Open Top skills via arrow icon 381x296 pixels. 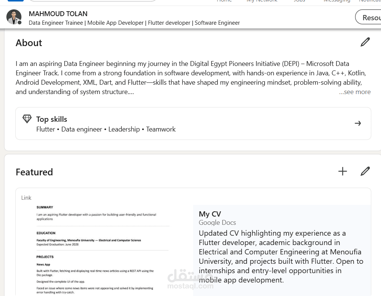tap(358, 123)
